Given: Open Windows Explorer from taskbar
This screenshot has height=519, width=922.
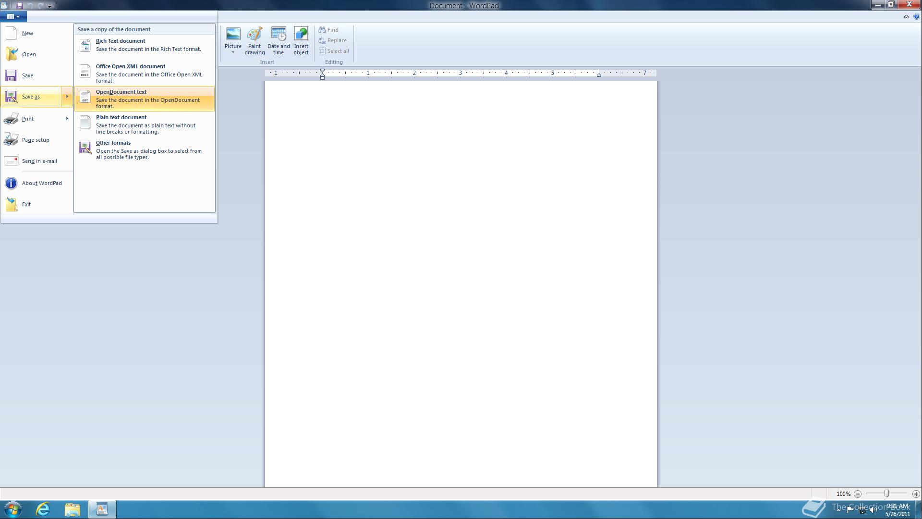Looking at the screenshot, I should 73,509.
